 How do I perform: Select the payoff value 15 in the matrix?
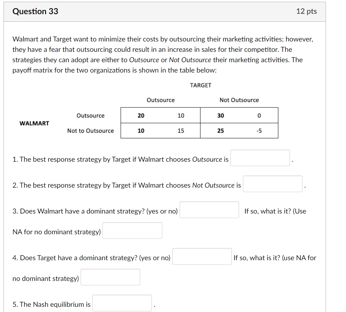(x=181, y=131)
